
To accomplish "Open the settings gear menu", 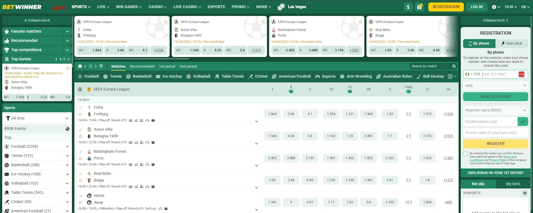I will pos(496,7).
